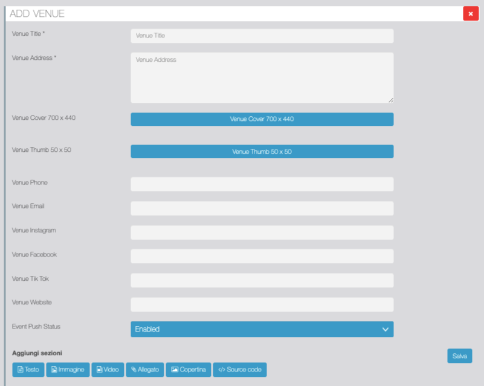This screenshot has height=386, width=484.
Task: Add an Immagine section
Action: point(68,370)
